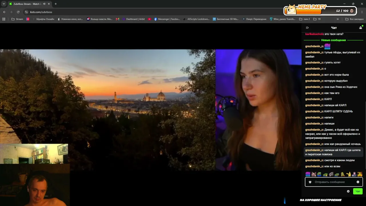The height and width of the screenshot is (206, 366).
Task: Open the red live bookmark icon
Action: click(28, 19)
